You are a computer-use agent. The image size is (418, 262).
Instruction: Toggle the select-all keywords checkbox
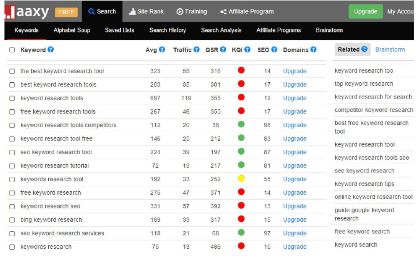coord(12,50)
